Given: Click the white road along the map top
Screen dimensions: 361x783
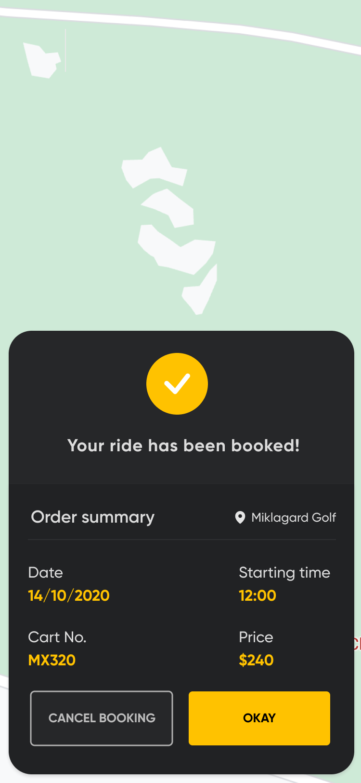Looking at the screenshot, I should coord(193,24).
